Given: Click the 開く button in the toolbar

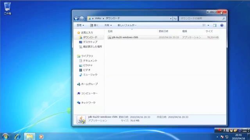Looking at the screenshot, I should click(94, 25).
